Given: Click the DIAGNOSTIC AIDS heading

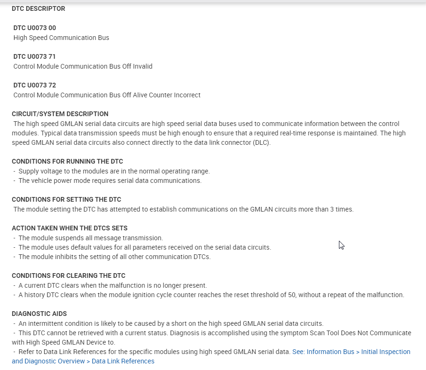Looking at the screenshot, I should coord(39,314).
